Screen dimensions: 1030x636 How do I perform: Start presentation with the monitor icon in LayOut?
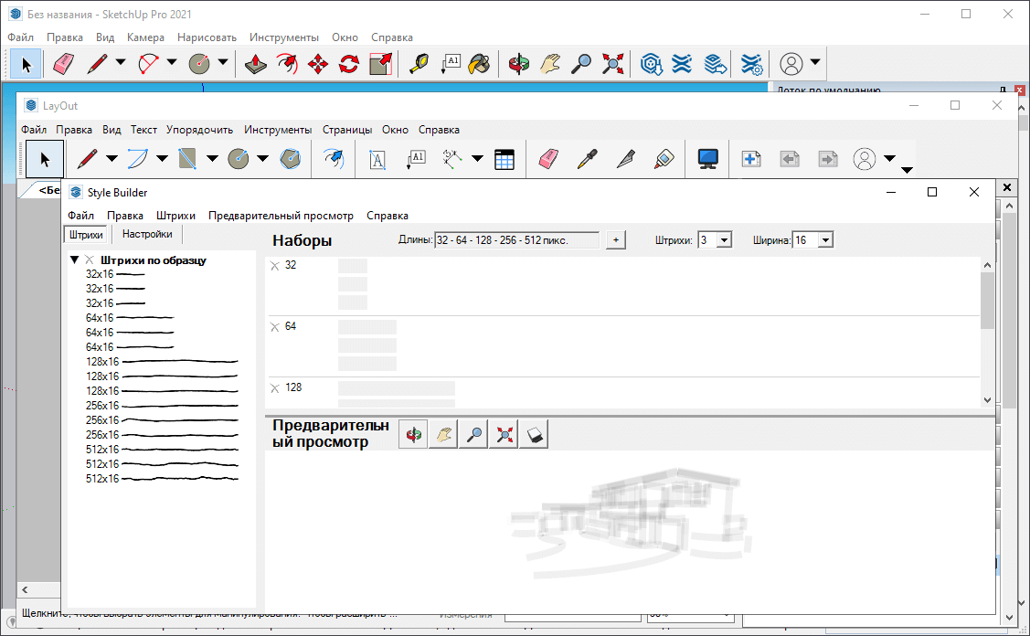pos(707,159)
